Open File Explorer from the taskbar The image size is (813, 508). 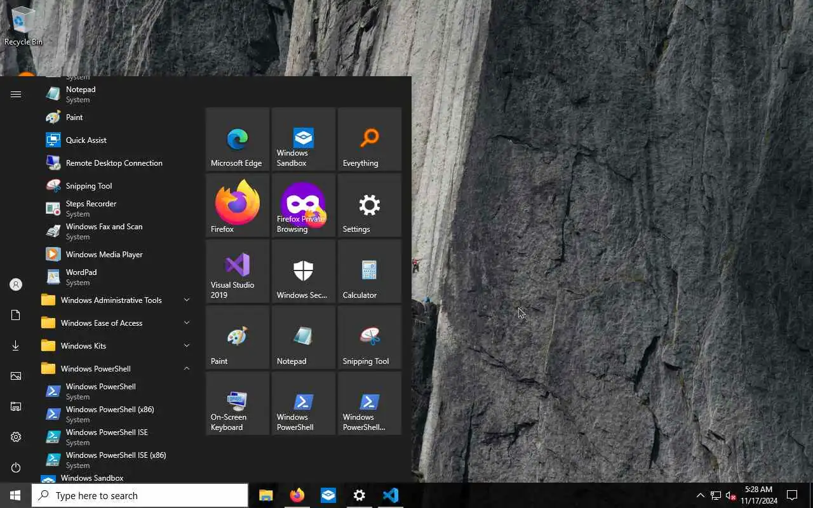(x=265, y=495)
